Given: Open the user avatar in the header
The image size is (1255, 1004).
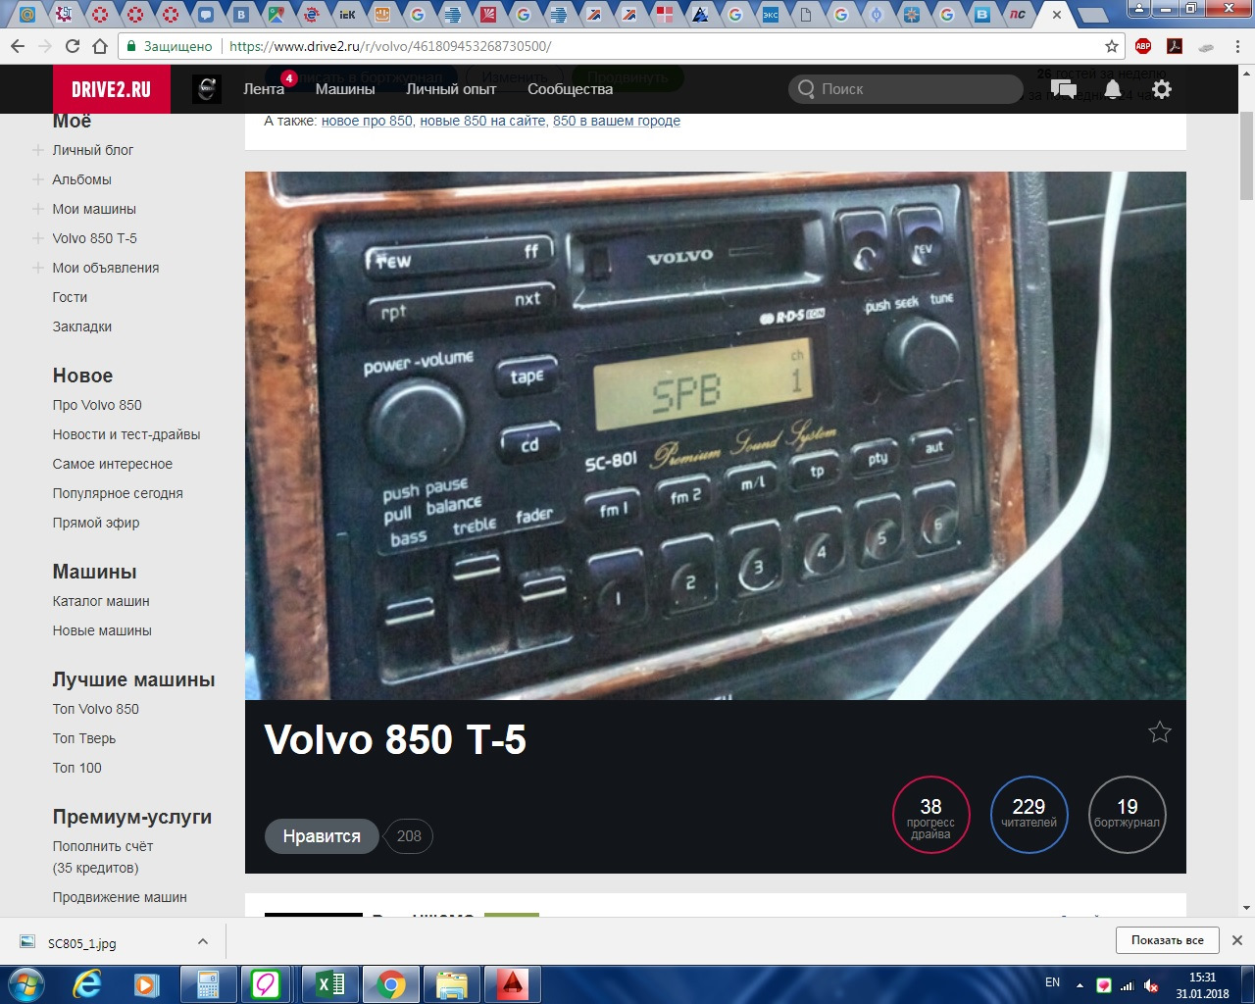Looking at the screenshot, I should [x=206, y=89].
